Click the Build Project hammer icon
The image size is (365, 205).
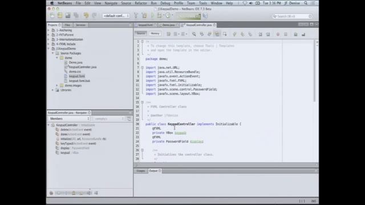136,15
